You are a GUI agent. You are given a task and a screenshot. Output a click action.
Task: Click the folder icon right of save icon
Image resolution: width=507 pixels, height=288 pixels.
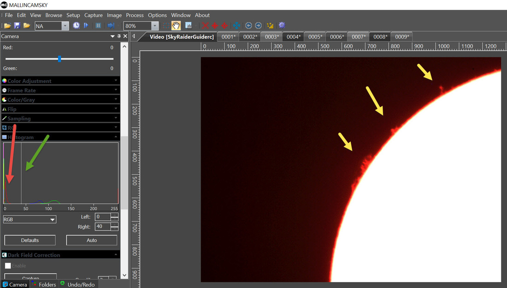(27, 25)
